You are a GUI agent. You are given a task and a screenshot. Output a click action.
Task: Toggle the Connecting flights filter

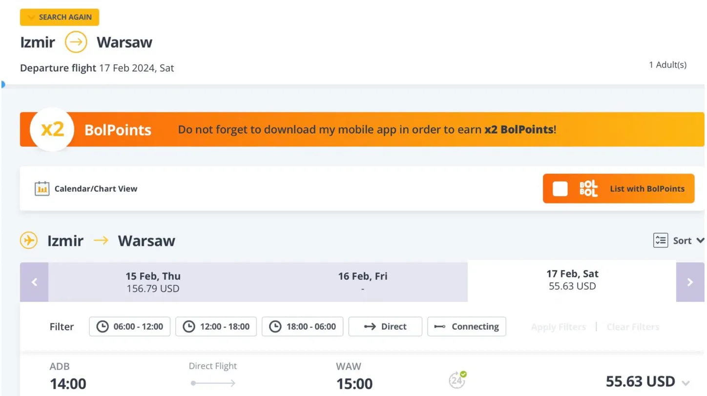(467, 327)
